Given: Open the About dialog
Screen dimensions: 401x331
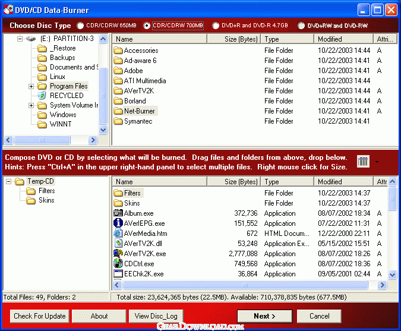Looking at the screenshot, I should tap(99, 316).
